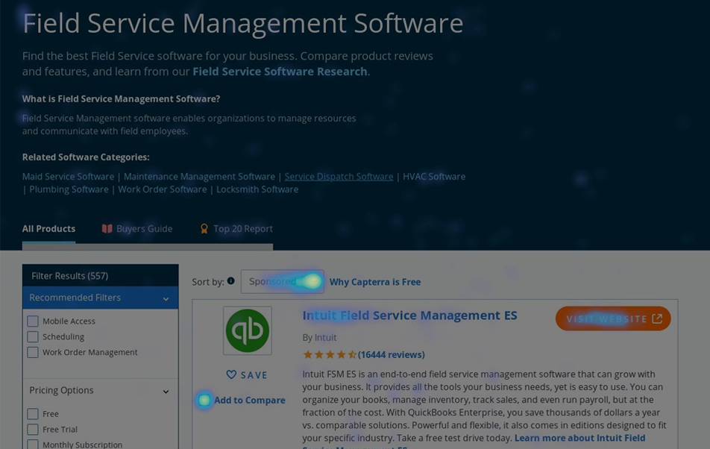Visit the Work Order Software link
Viewport: 710px width, 449px height.
163,189
